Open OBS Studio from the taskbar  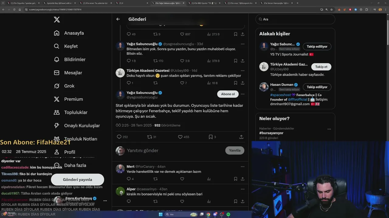[222, 215]
